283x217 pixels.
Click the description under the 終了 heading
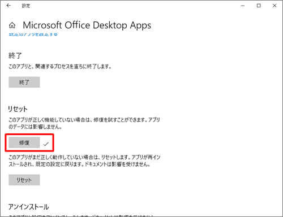(x=60, y=67)
